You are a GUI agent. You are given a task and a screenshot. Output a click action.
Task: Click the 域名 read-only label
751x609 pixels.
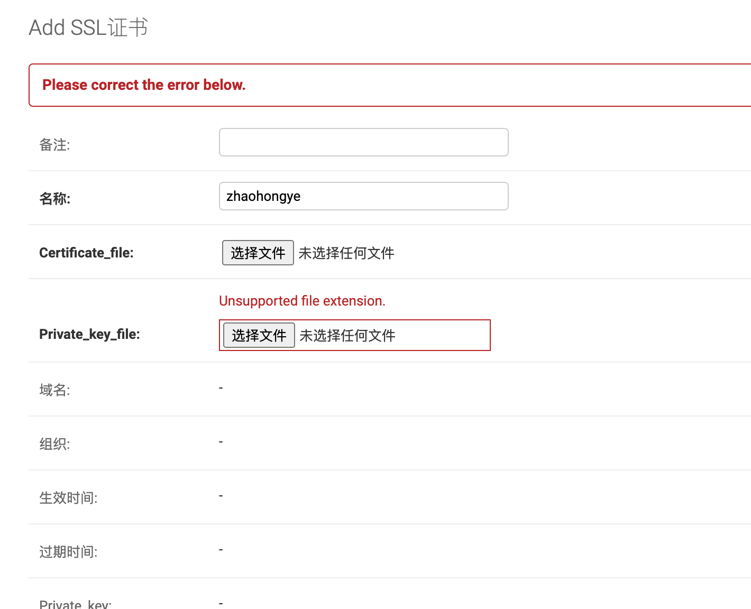pos(54,390)
